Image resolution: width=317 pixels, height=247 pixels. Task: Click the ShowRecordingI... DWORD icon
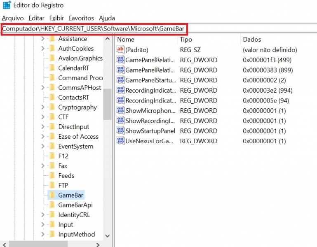coord(120,121)
